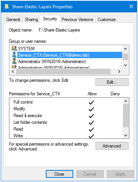
Task: Open the Previous Versions tab
Action: [x=77, y=20]
